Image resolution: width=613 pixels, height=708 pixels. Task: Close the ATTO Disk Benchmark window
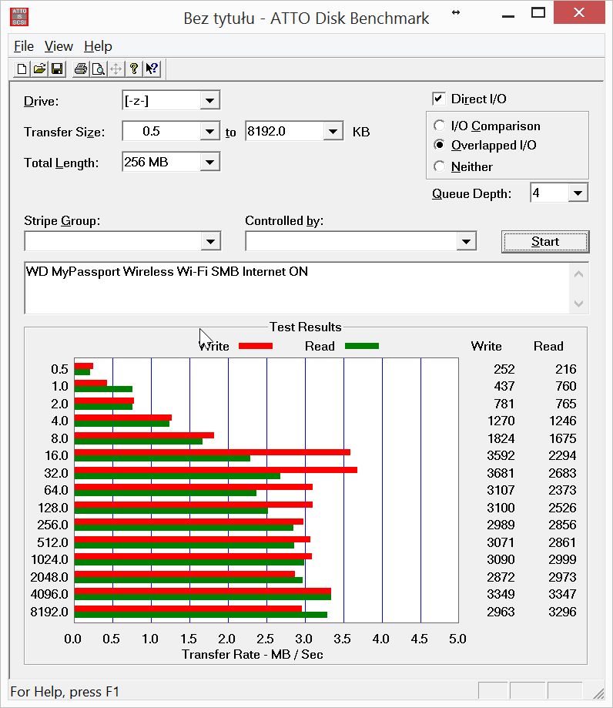(579, 12)
